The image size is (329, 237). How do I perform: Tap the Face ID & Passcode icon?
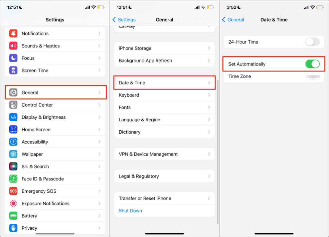pyautogui.click(x=13, y=179)
